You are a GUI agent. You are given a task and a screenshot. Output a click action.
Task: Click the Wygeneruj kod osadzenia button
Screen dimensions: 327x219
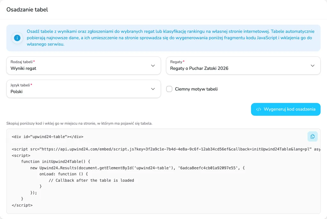286,109
